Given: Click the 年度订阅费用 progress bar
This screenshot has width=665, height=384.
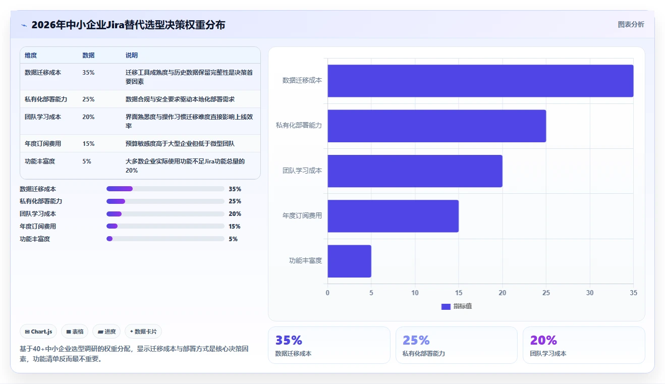Looking at the screenshot, I should point(165,227).
